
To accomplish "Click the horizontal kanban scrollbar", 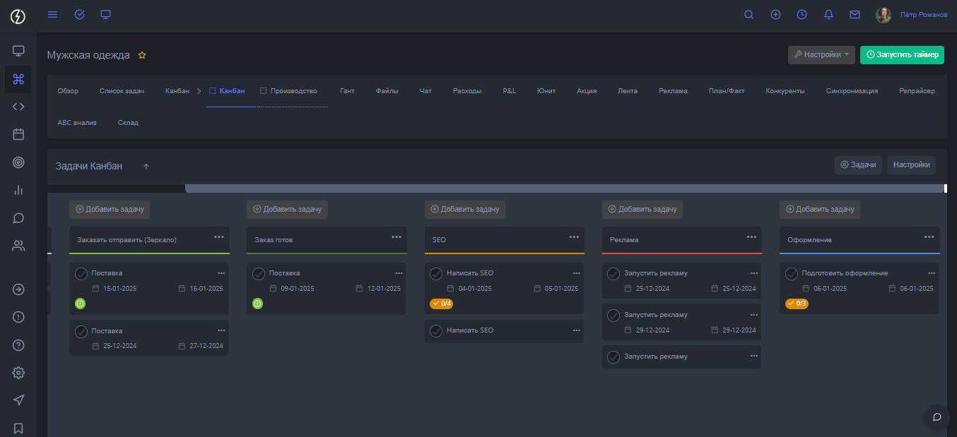I will (564, 188).
